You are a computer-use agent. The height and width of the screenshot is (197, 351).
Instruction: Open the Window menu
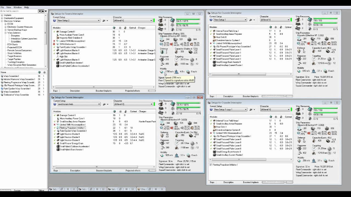pyautogui.click(x=18, y=7)
